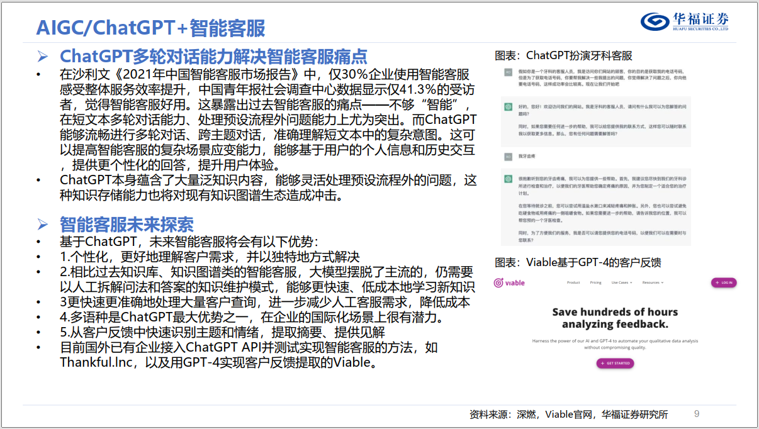Click the paragraph starting "ChatGPT本身蕴含了大量泛知识"
The width and height of the screenshot is (759, 429).
point(269,188)
